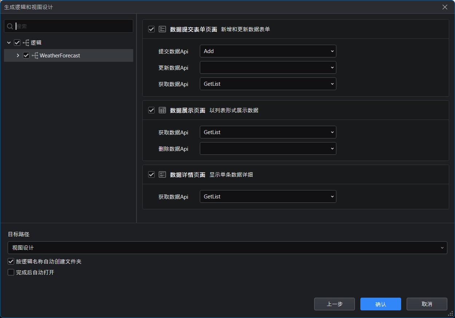Click the logic tree icon next to 逻辑
Image resolution: width=455 pixels, height=318 pixels.
point(26,43)
